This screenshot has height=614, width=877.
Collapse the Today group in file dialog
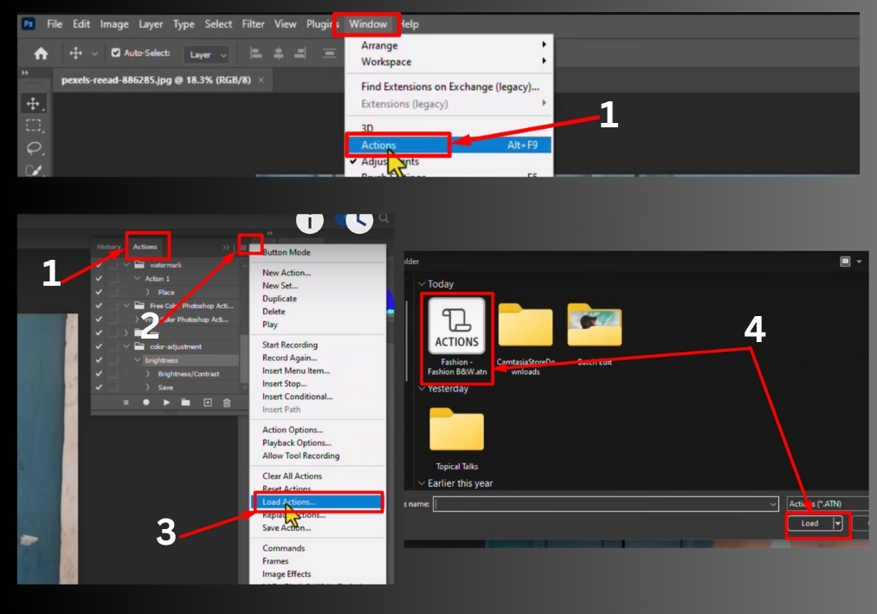[422, 284]
